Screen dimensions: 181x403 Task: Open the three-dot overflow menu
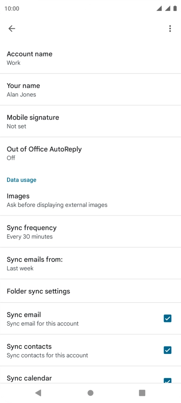(170, 28)
